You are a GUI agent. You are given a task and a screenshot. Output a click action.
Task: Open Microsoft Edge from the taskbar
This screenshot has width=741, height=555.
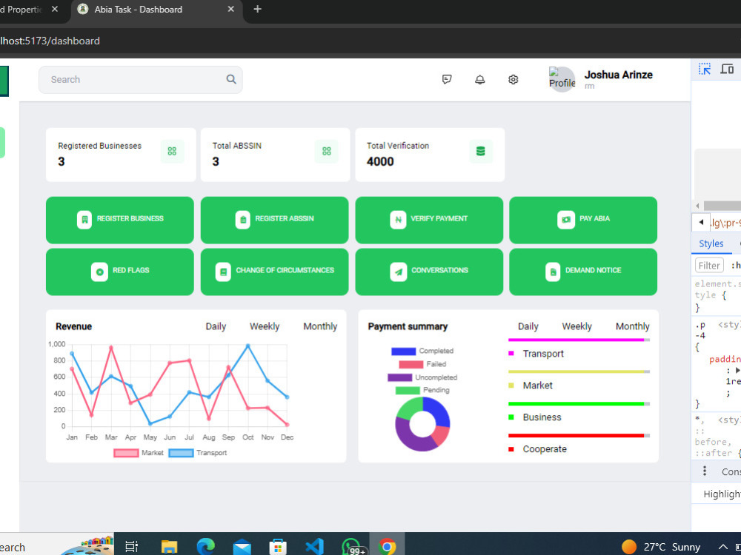pyautogui.click(x=205, y=547)
